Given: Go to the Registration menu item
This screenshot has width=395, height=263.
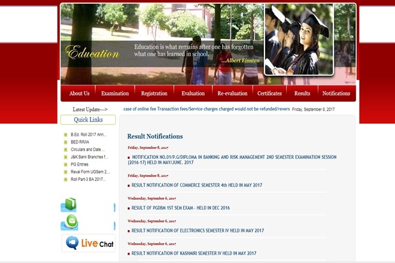Looking at the screenshot, I should pyautogui.click(x=154, y=93).
